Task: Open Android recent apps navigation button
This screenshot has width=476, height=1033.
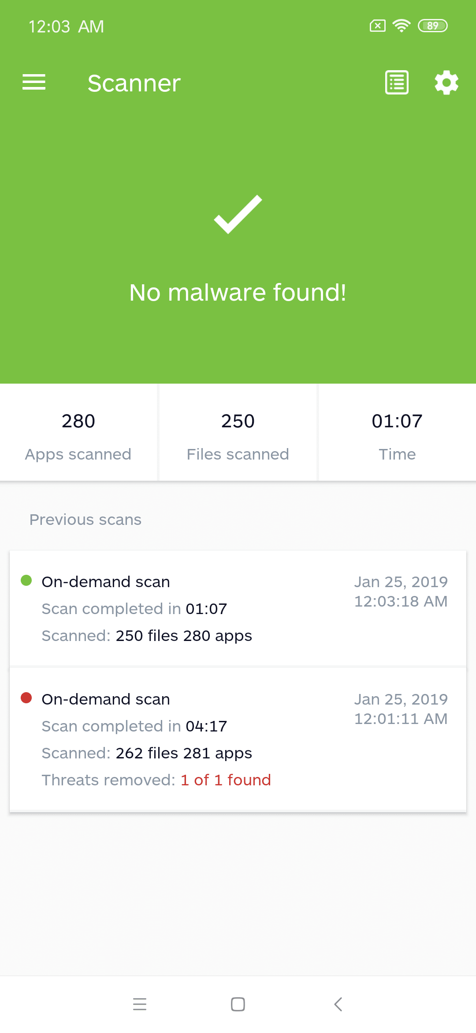Action: tap(140, 1004)
